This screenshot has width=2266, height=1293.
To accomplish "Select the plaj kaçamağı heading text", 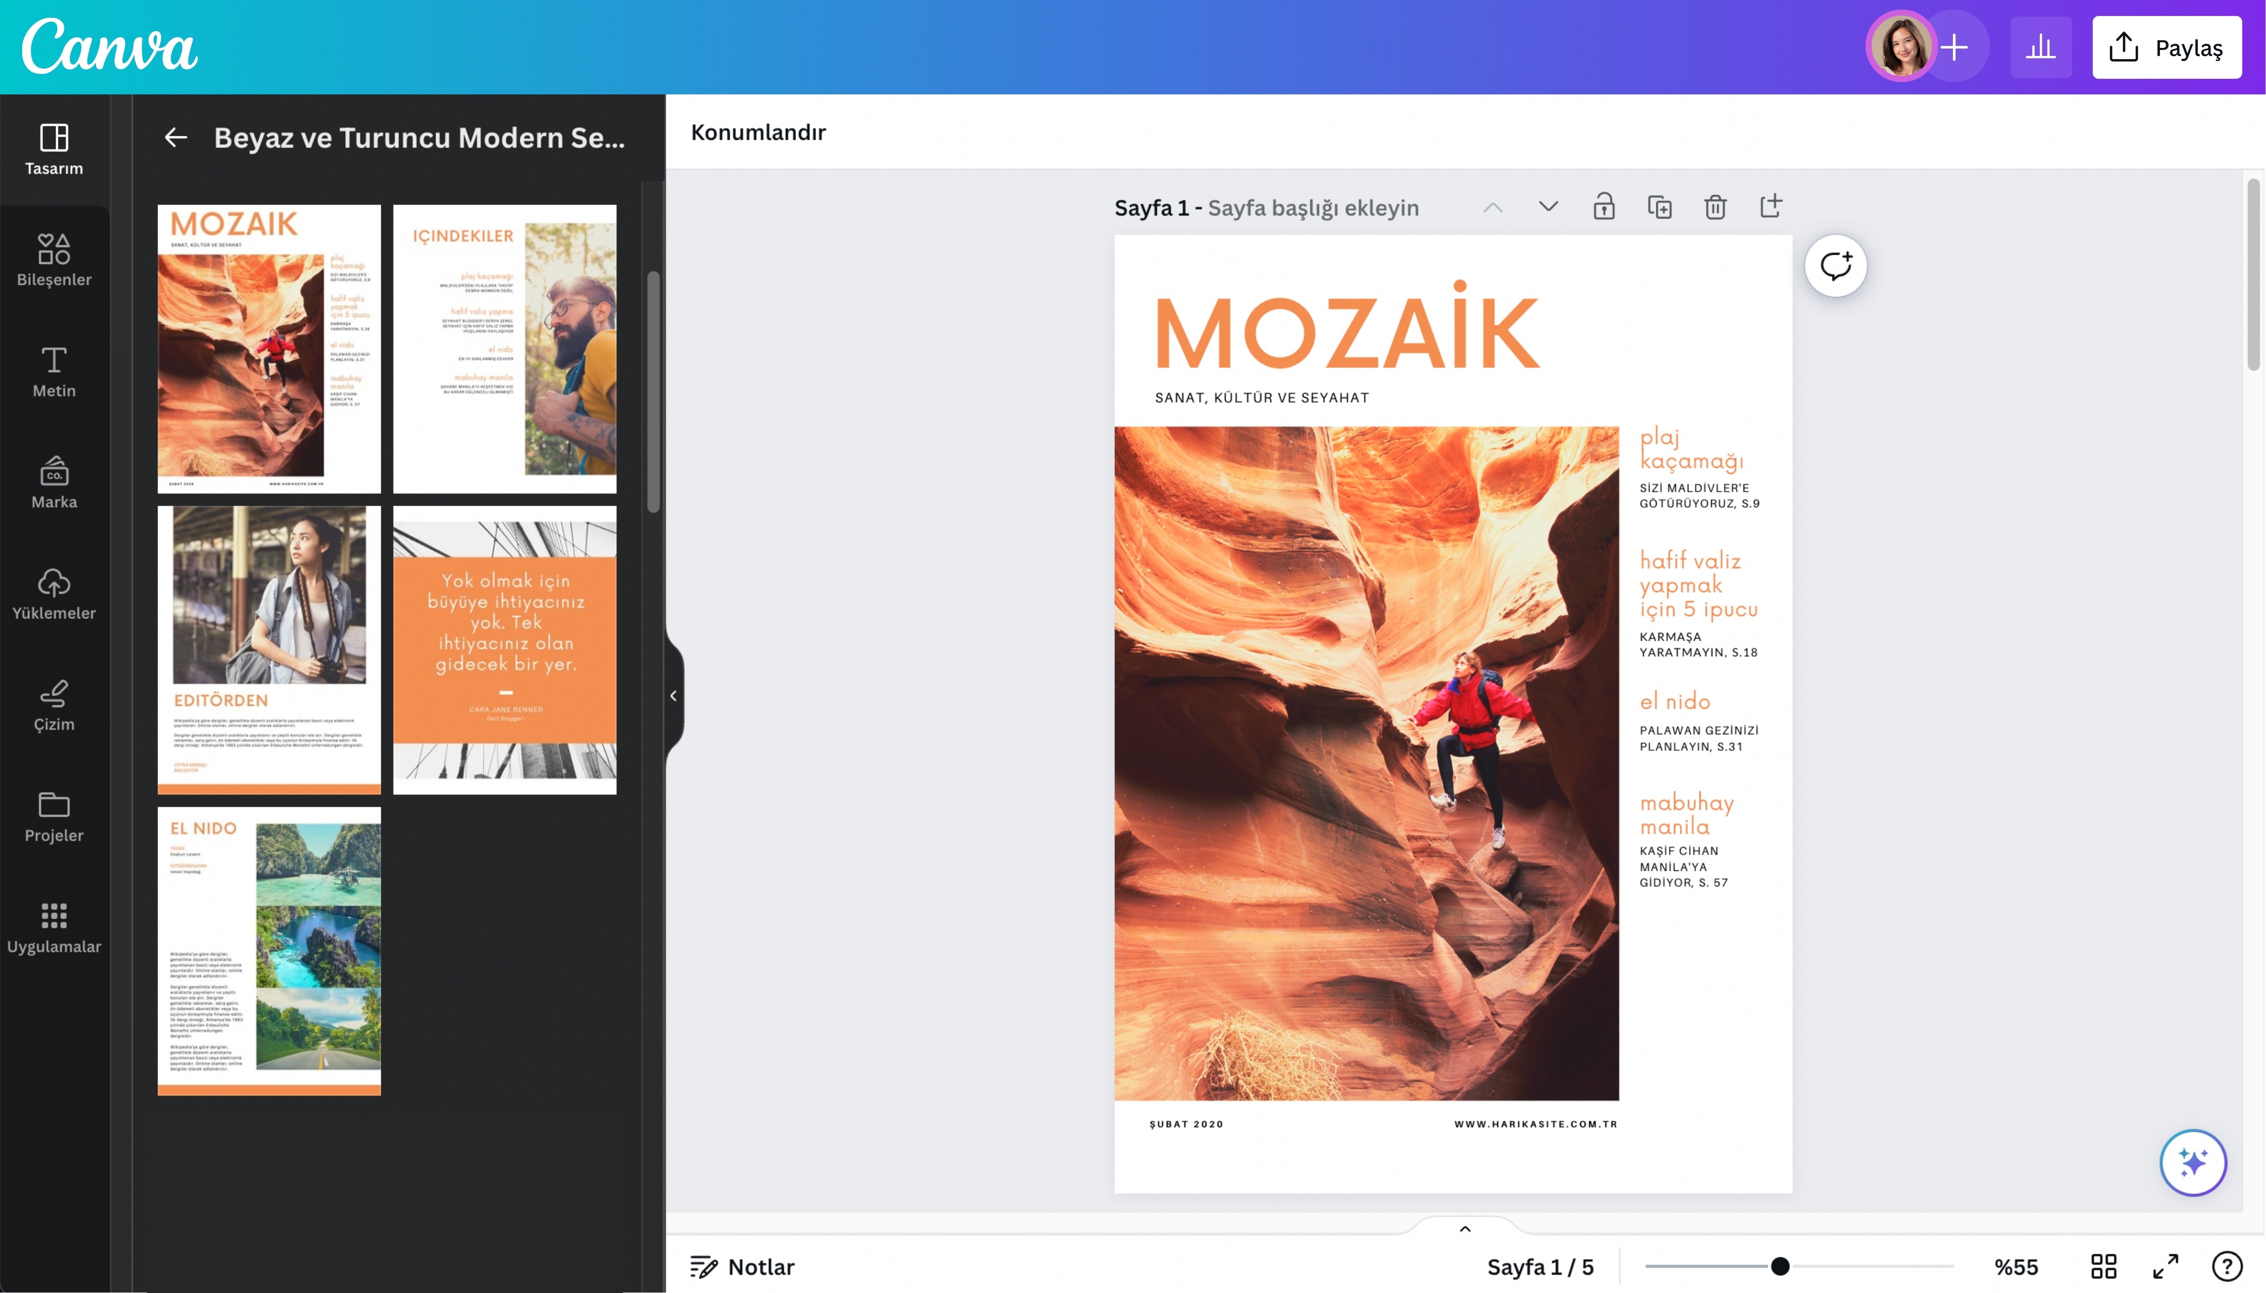I will [1691, 448].
